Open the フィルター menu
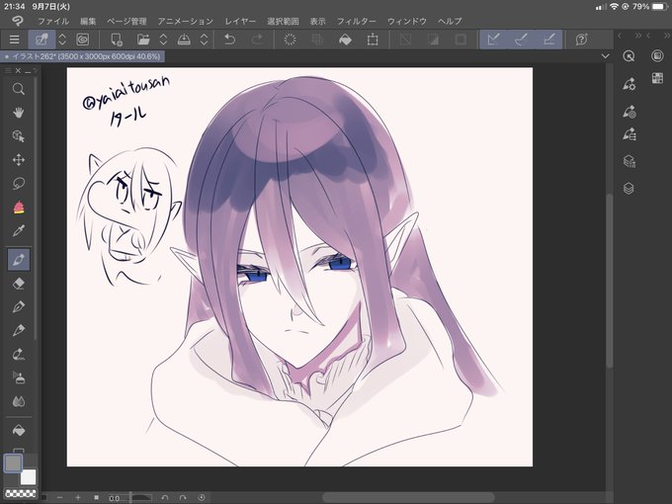Image resolution: width=672 pixels, height=504 pixels. point(356,22)
